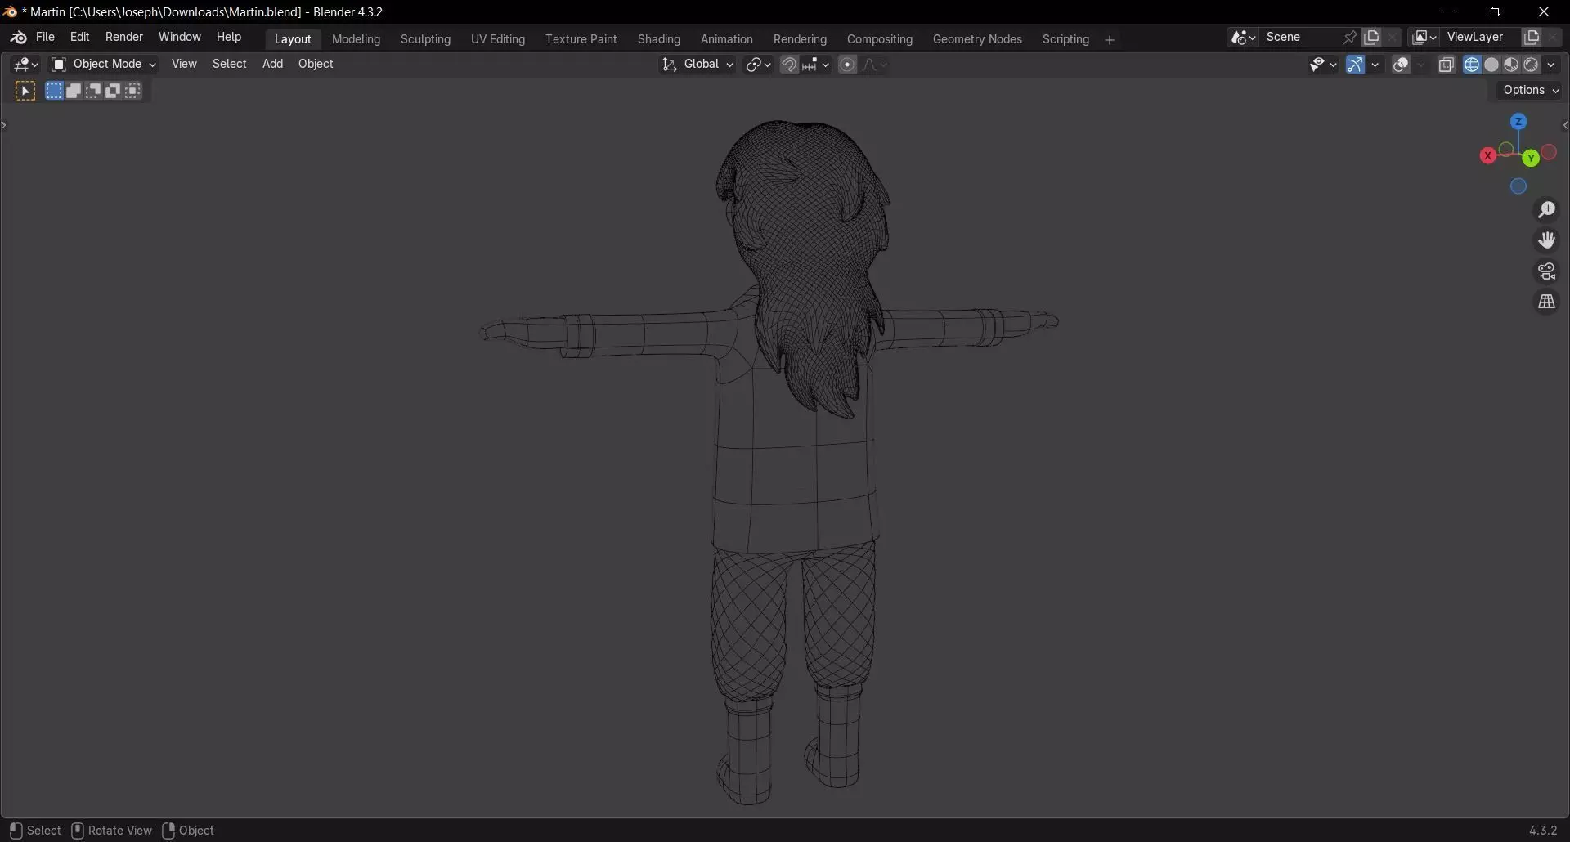This screenshot has height=842, width=1570.
Task: Open the File menu
Action: 45,38
